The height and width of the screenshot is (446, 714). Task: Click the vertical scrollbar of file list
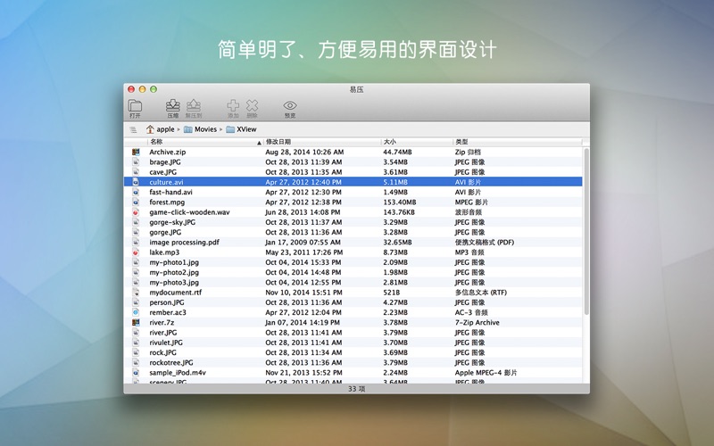(585, 232)
